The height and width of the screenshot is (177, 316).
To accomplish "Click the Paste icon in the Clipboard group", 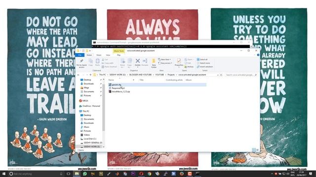I will click(x=98, y=61).
